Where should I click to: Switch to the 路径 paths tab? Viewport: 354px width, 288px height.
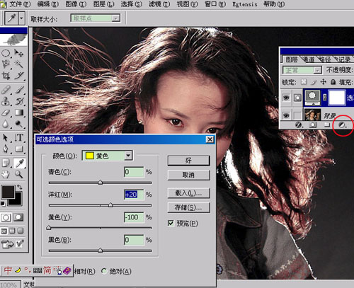point(324,59)
